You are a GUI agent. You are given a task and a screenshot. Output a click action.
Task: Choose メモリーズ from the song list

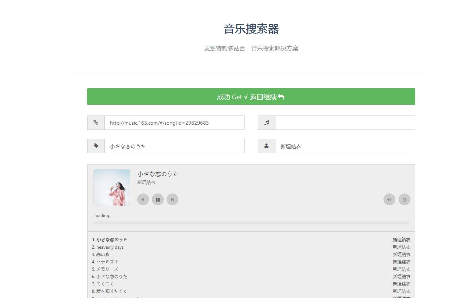pyautogui.click(x=105, y=269)
